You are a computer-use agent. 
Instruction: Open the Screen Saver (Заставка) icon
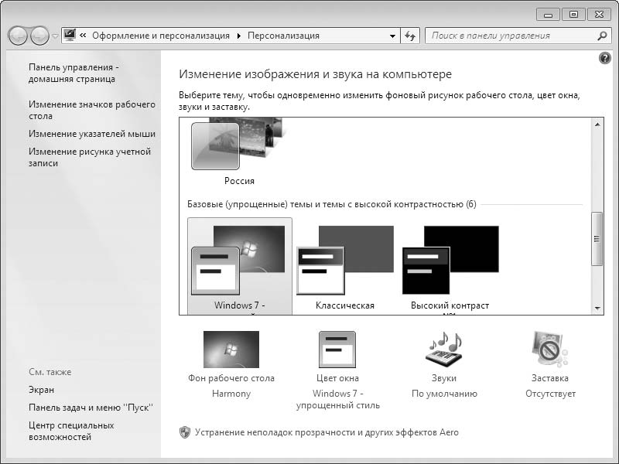(x=550, y=350)
